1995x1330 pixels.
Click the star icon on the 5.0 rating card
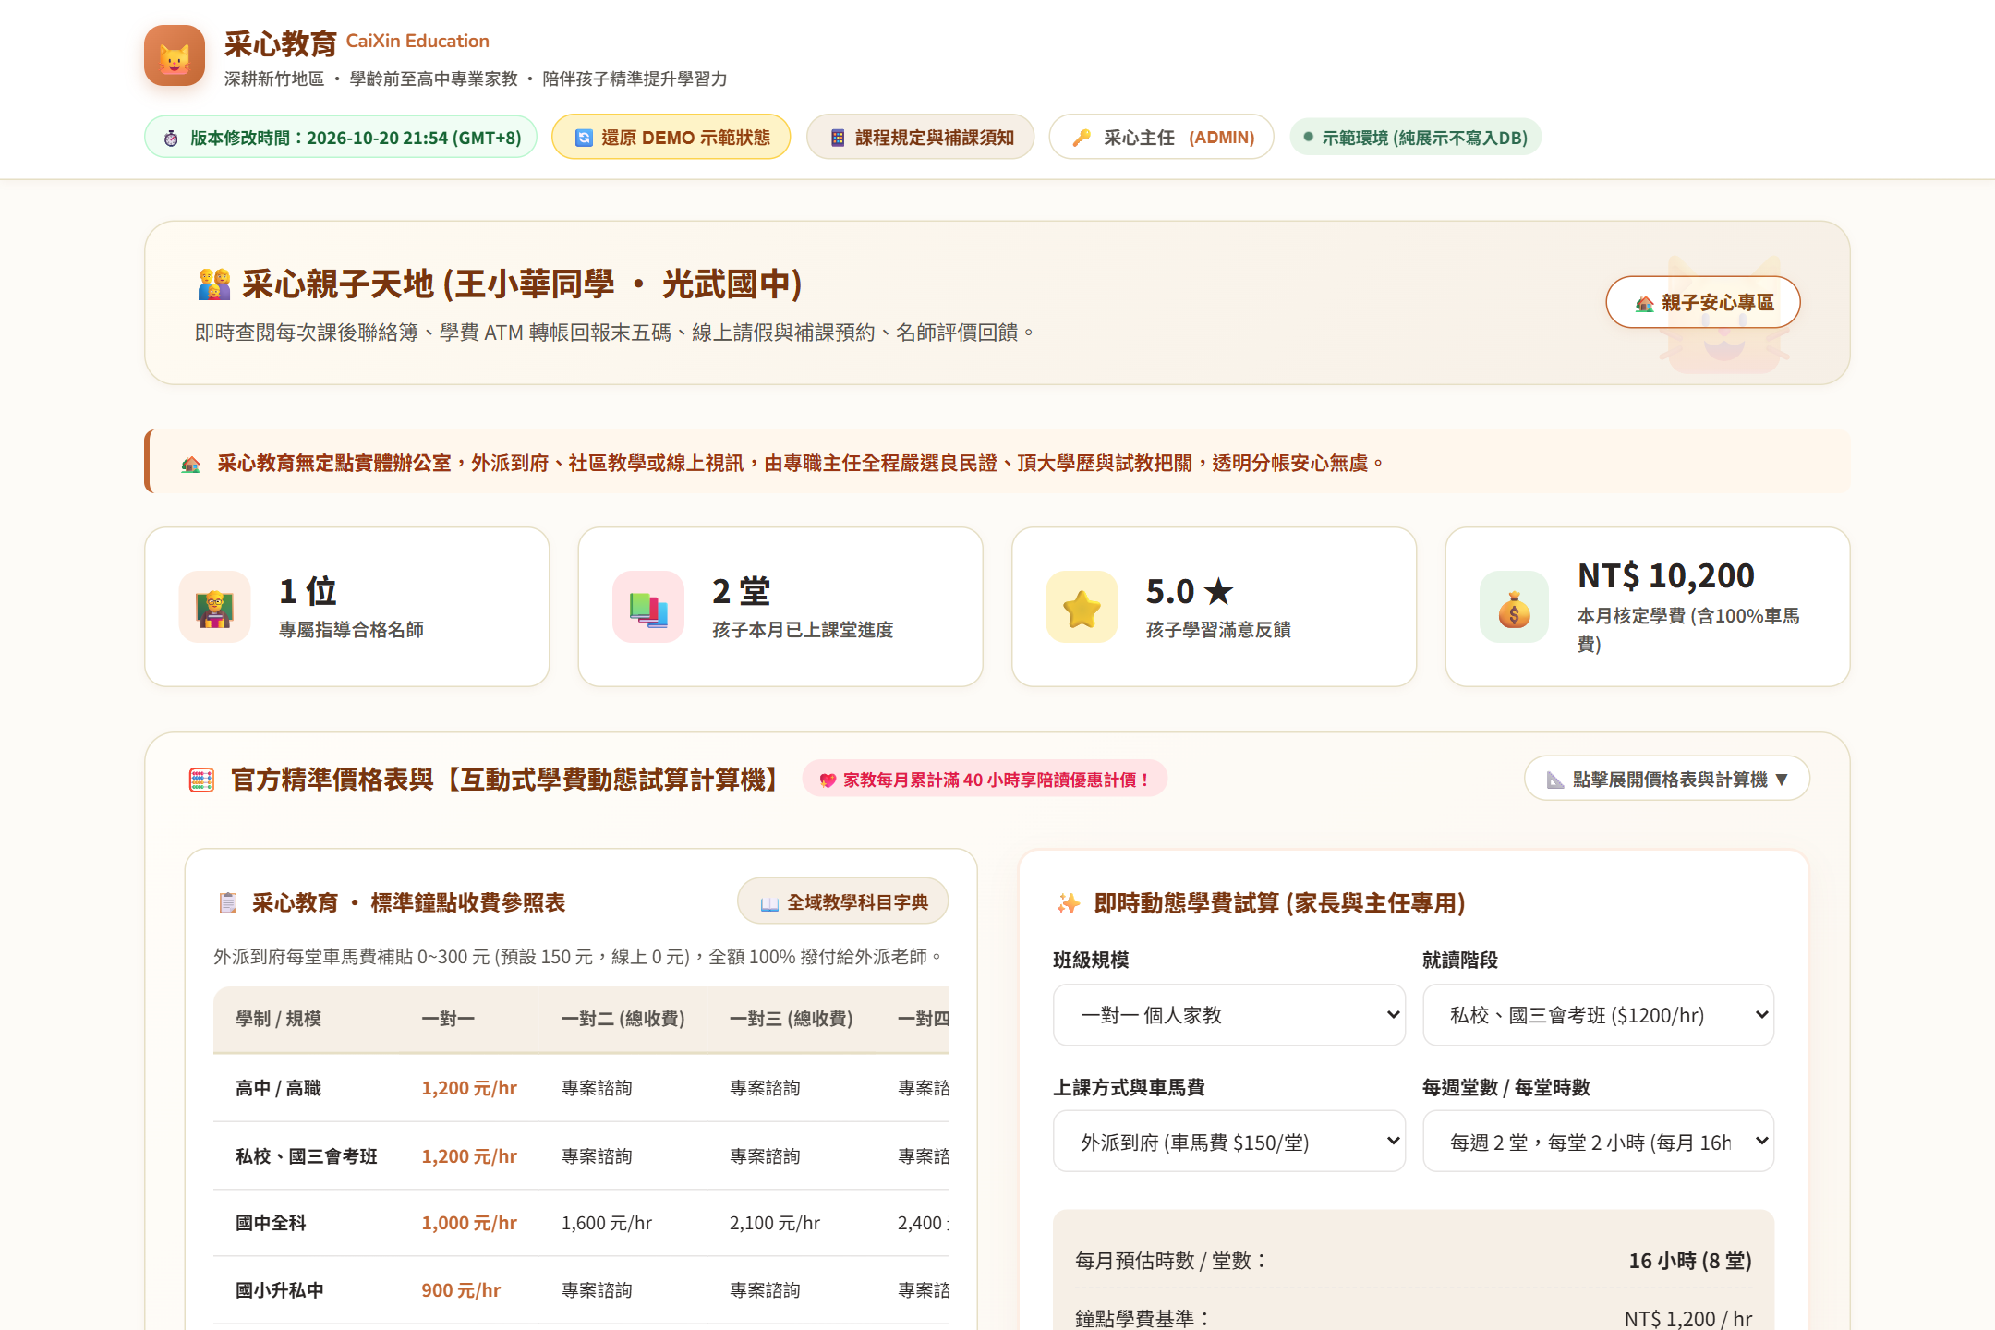[x=1082, y=607]
